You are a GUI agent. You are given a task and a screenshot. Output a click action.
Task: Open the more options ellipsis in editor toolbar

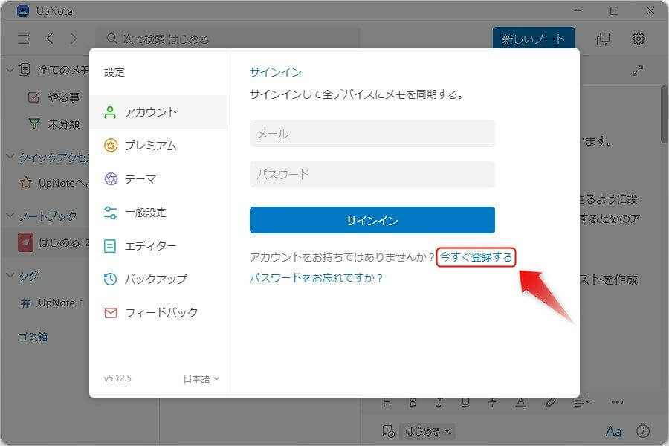(x=617, y=402)
